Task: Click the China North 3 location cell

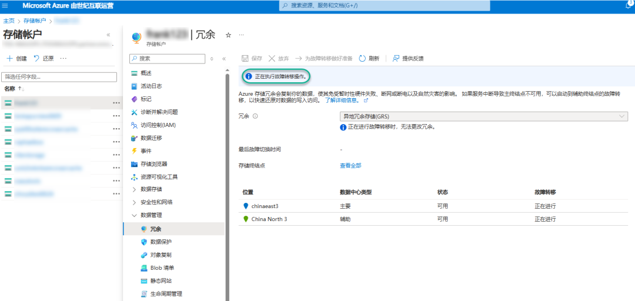Action: click(269, 219)
